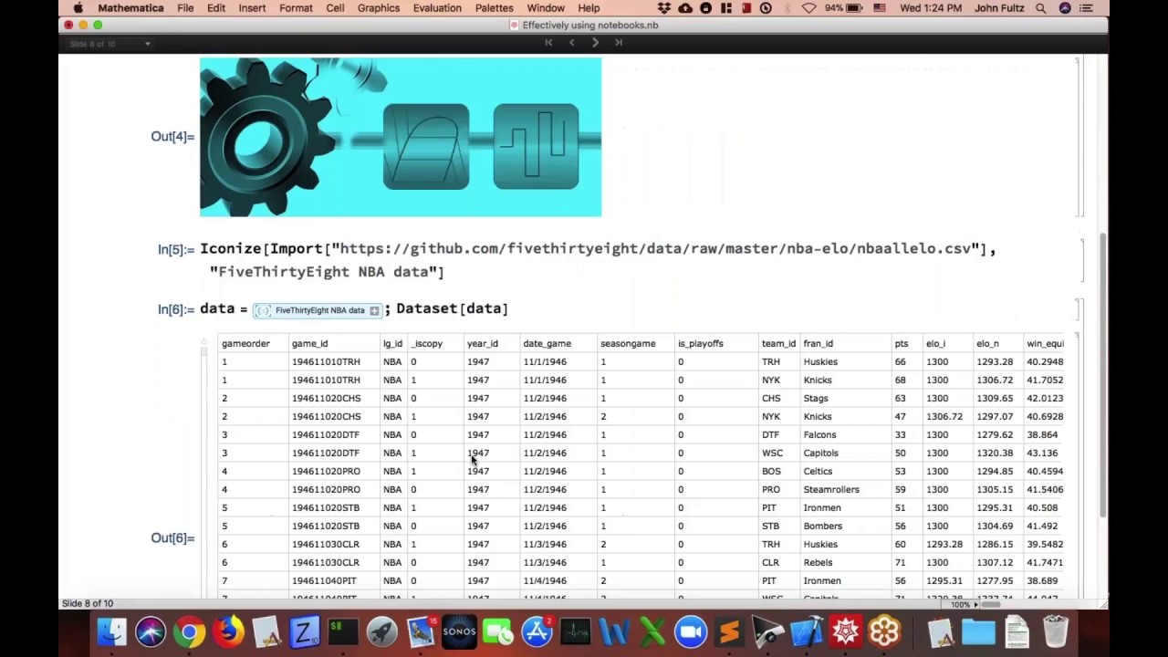Click the 1320.38 elo_n value
The image size is (1168, 657).
point(994,454)
